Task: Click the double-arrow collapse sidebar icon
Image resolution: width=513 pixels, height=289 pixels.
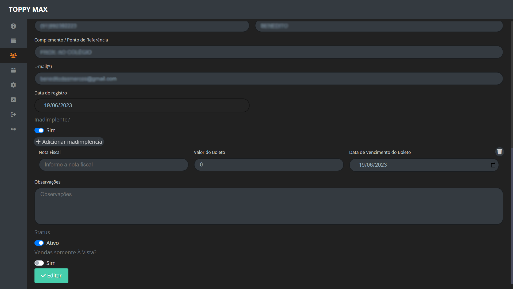Action: click(13, 129)
